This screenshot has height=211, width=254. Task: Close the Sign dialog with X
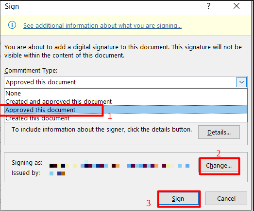click(x=237, y=6)
